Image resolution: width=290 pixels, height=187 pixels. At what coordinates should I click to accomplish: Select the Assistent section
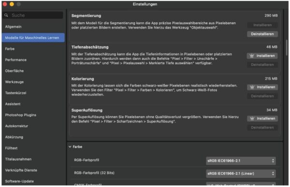click(13, 104)
